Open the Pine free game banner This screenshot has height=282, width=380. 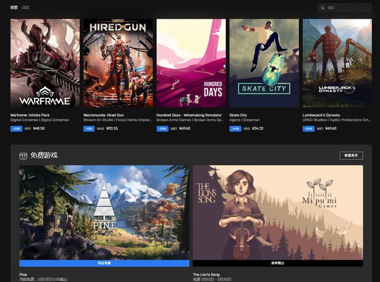pyautogui.click(x=104, y=212)
